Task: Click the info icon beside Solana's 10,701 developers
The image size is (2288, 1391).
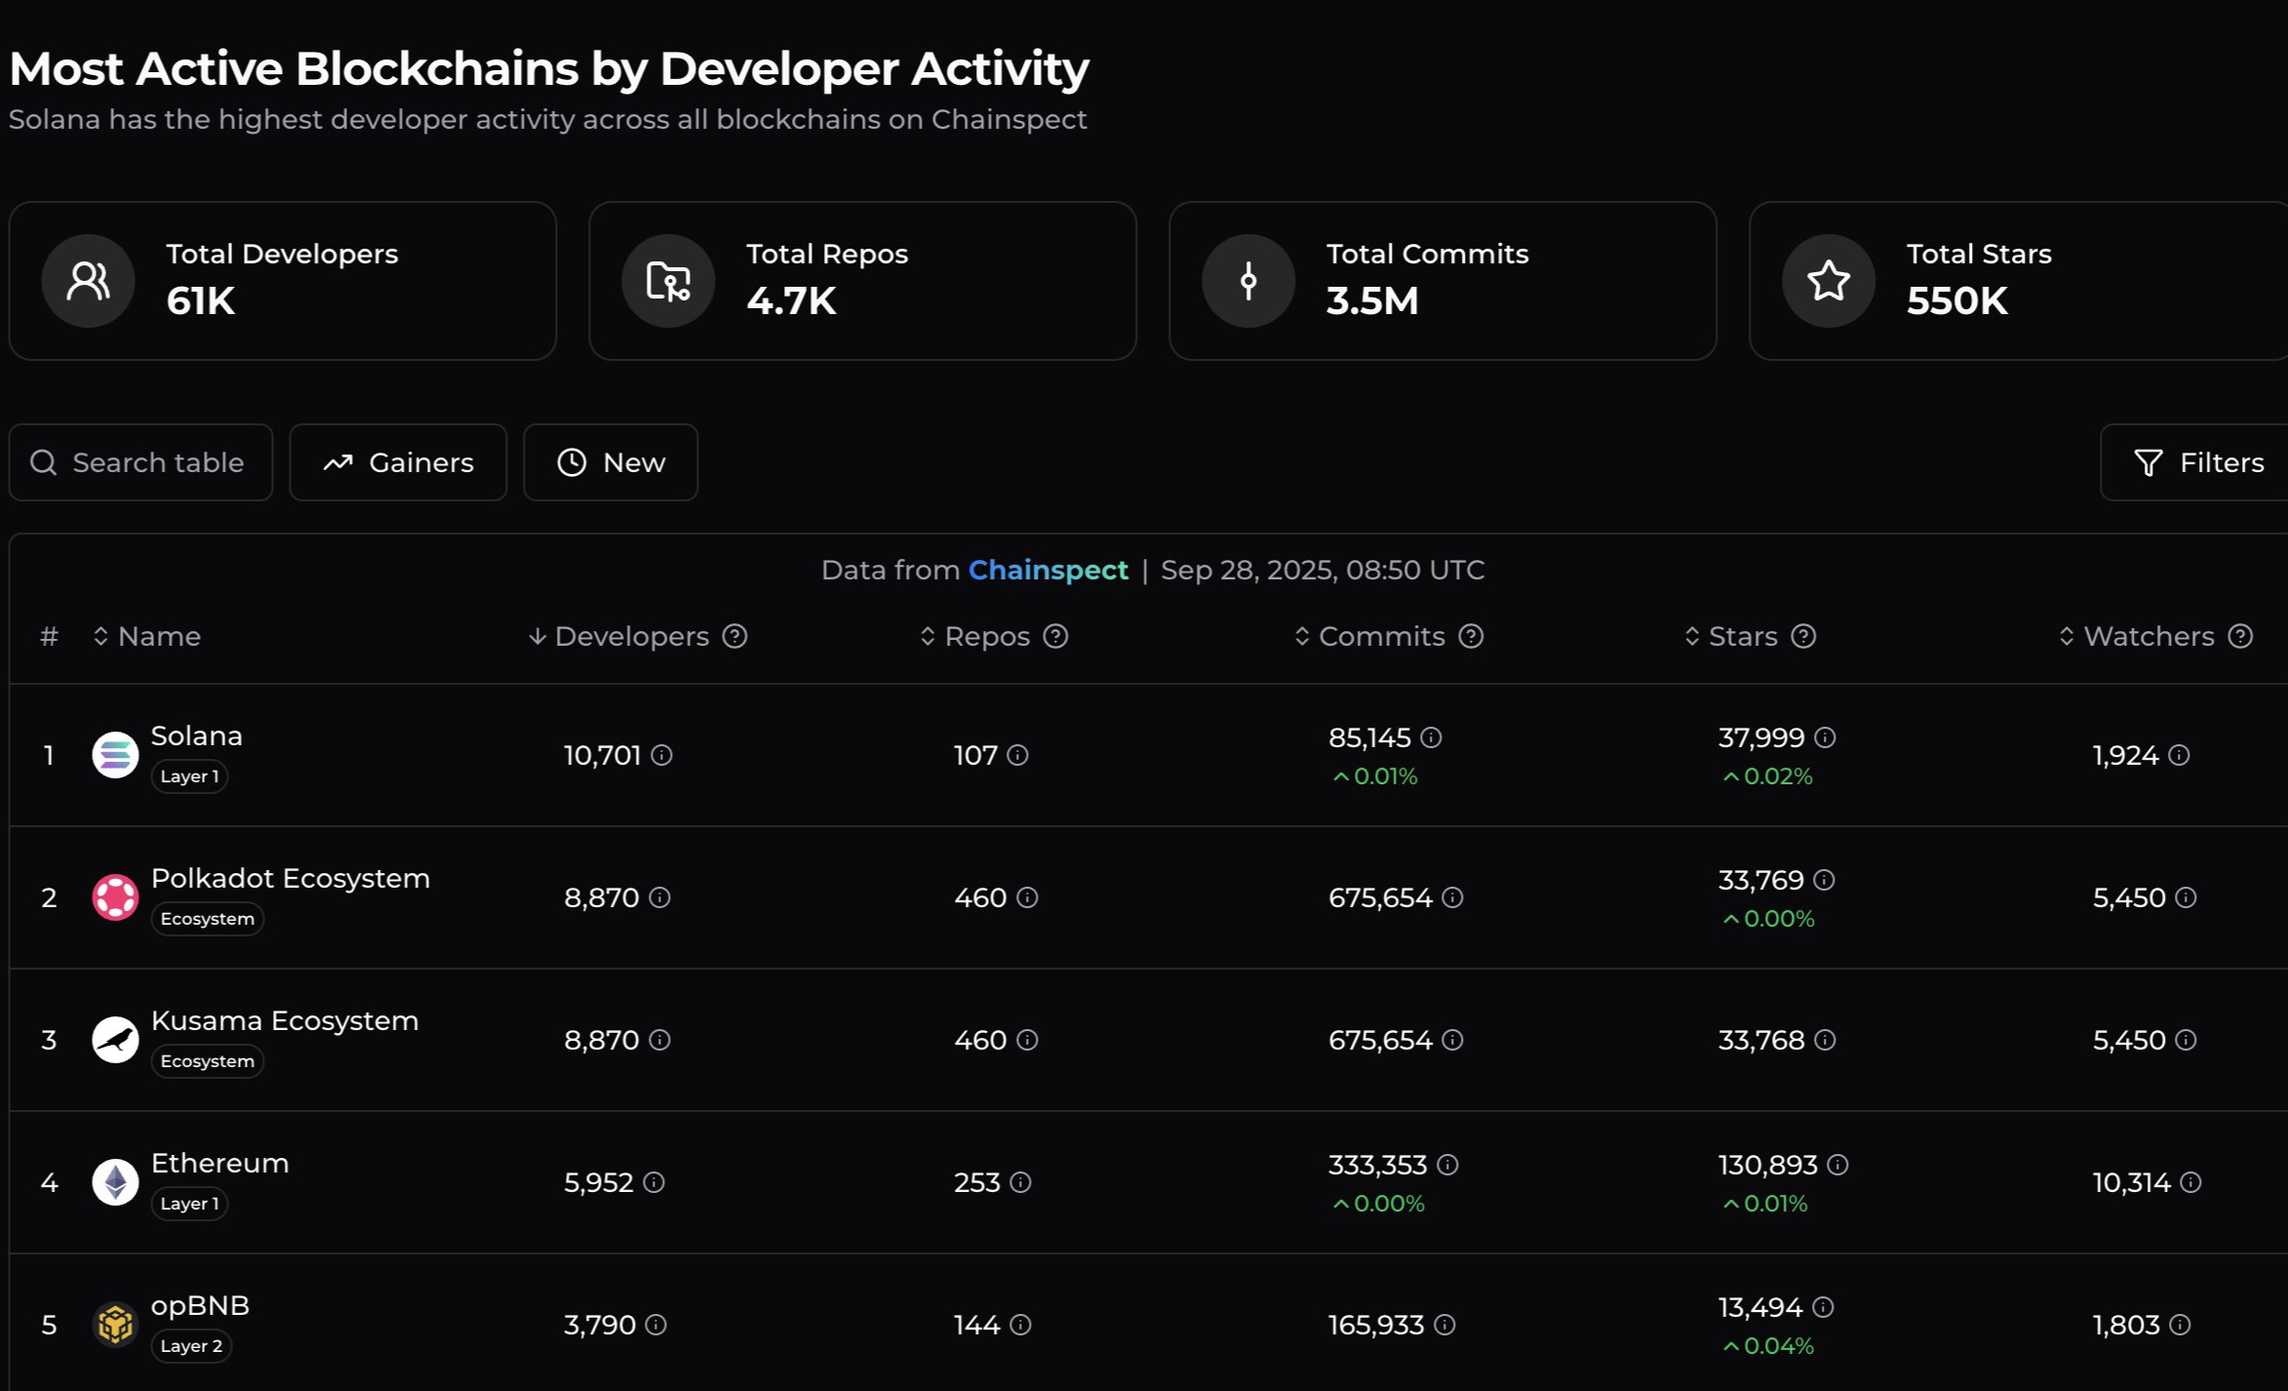Action: [x=661, y=755]
